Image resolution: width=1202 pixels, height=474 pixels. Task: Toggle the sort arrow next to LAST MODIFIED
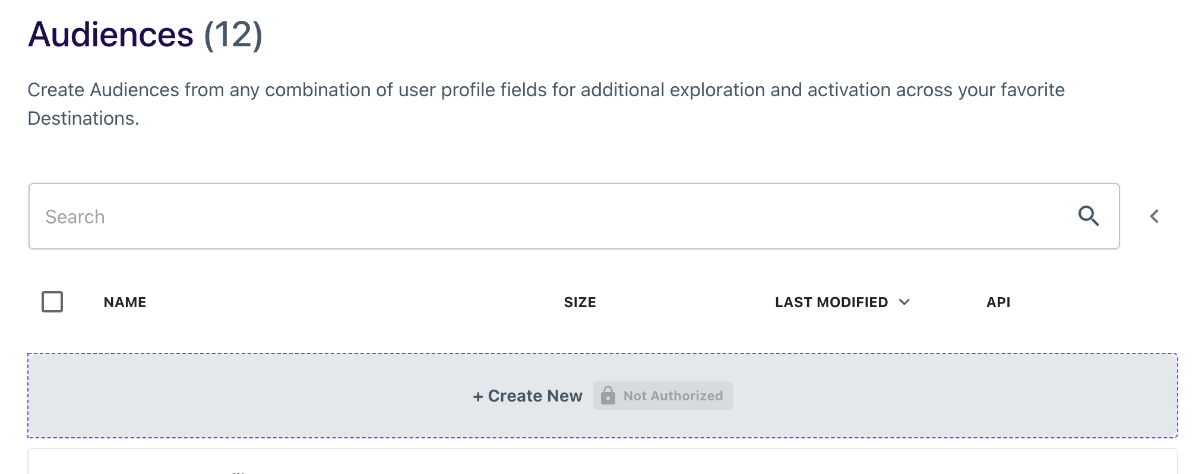click(904, 302)
